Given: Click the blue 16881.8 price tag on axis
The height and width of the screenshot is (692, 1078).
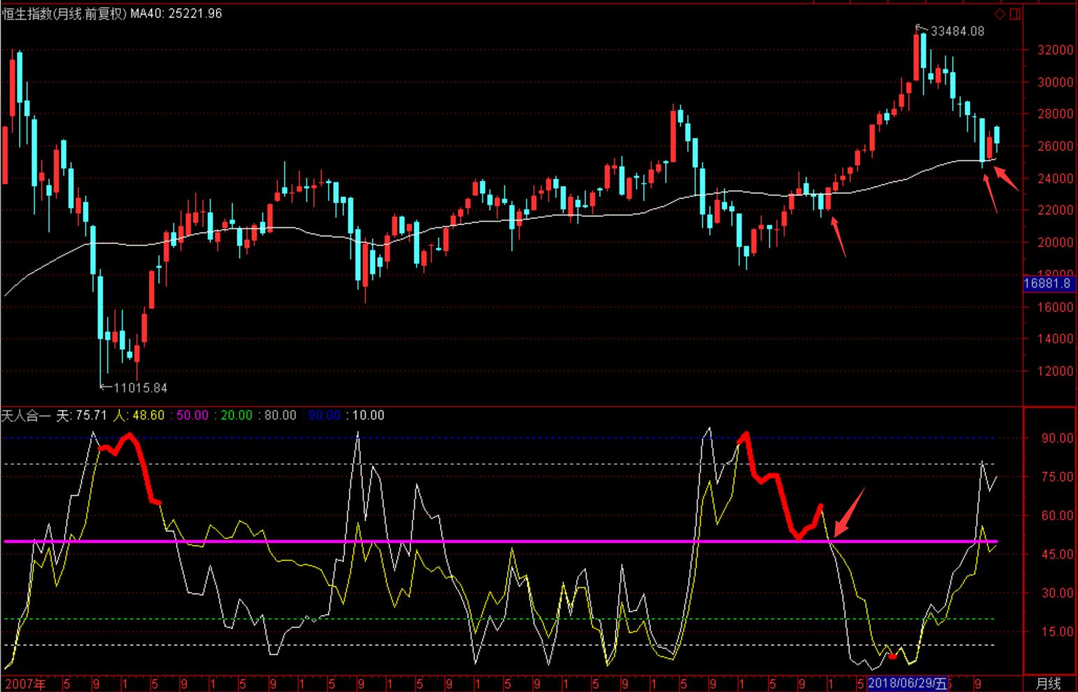Looking at the screenshot, I should pyautogui.click(x=1047, y=283).
